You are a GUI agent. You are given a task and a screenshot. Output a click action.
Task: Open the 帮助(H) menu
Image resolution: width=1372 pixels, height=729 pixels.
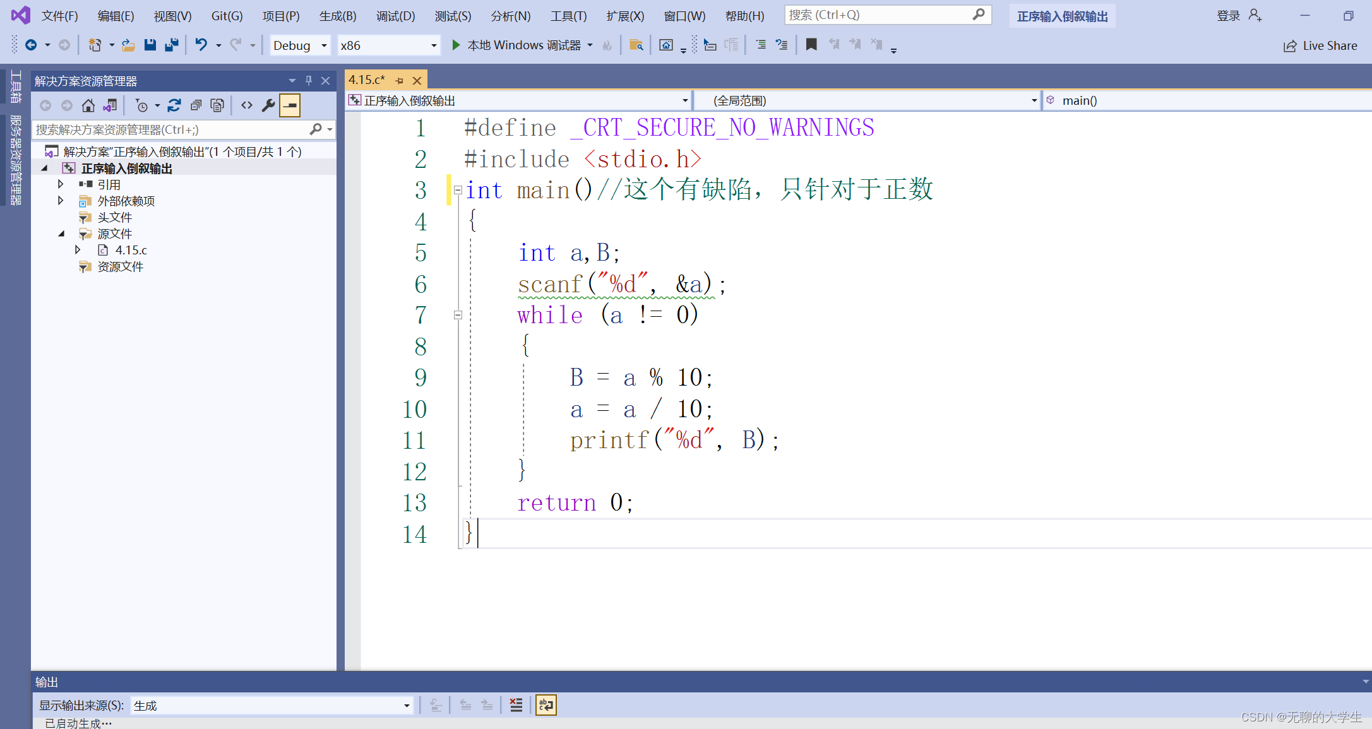point(744,16)
